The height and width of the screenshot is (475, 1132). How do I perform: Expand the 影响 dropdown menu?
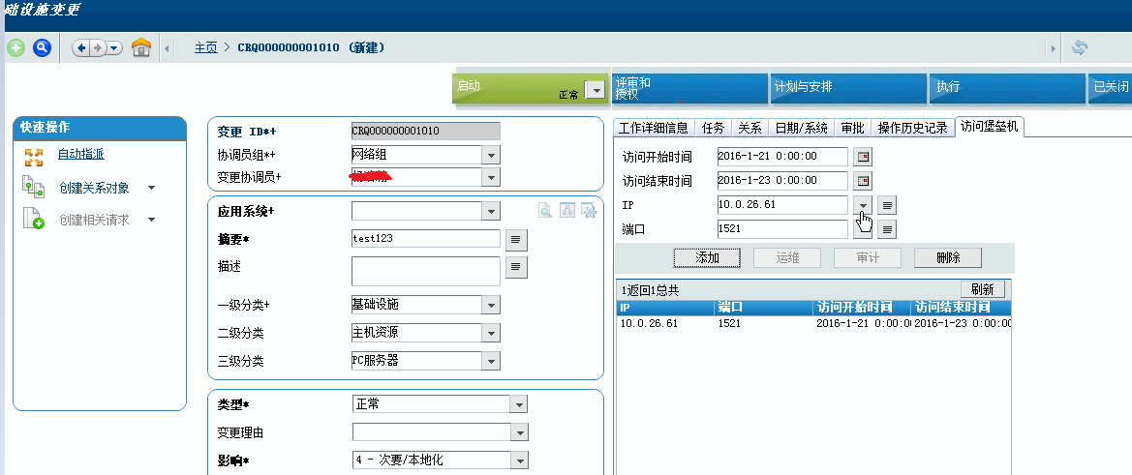point(519,460)
